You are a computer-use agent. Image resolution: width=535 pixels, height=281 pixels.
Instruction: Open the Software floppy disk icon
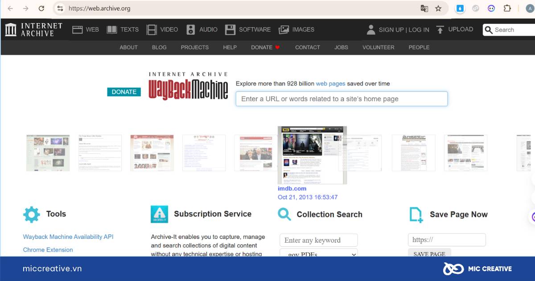tap(230, 29)
